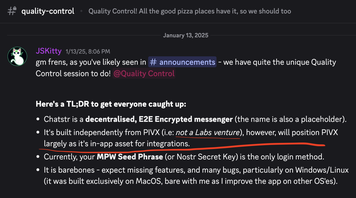Open the channel topic about pizza places
The height and width of the screenshot is (198, 356).
click(189, 11)
